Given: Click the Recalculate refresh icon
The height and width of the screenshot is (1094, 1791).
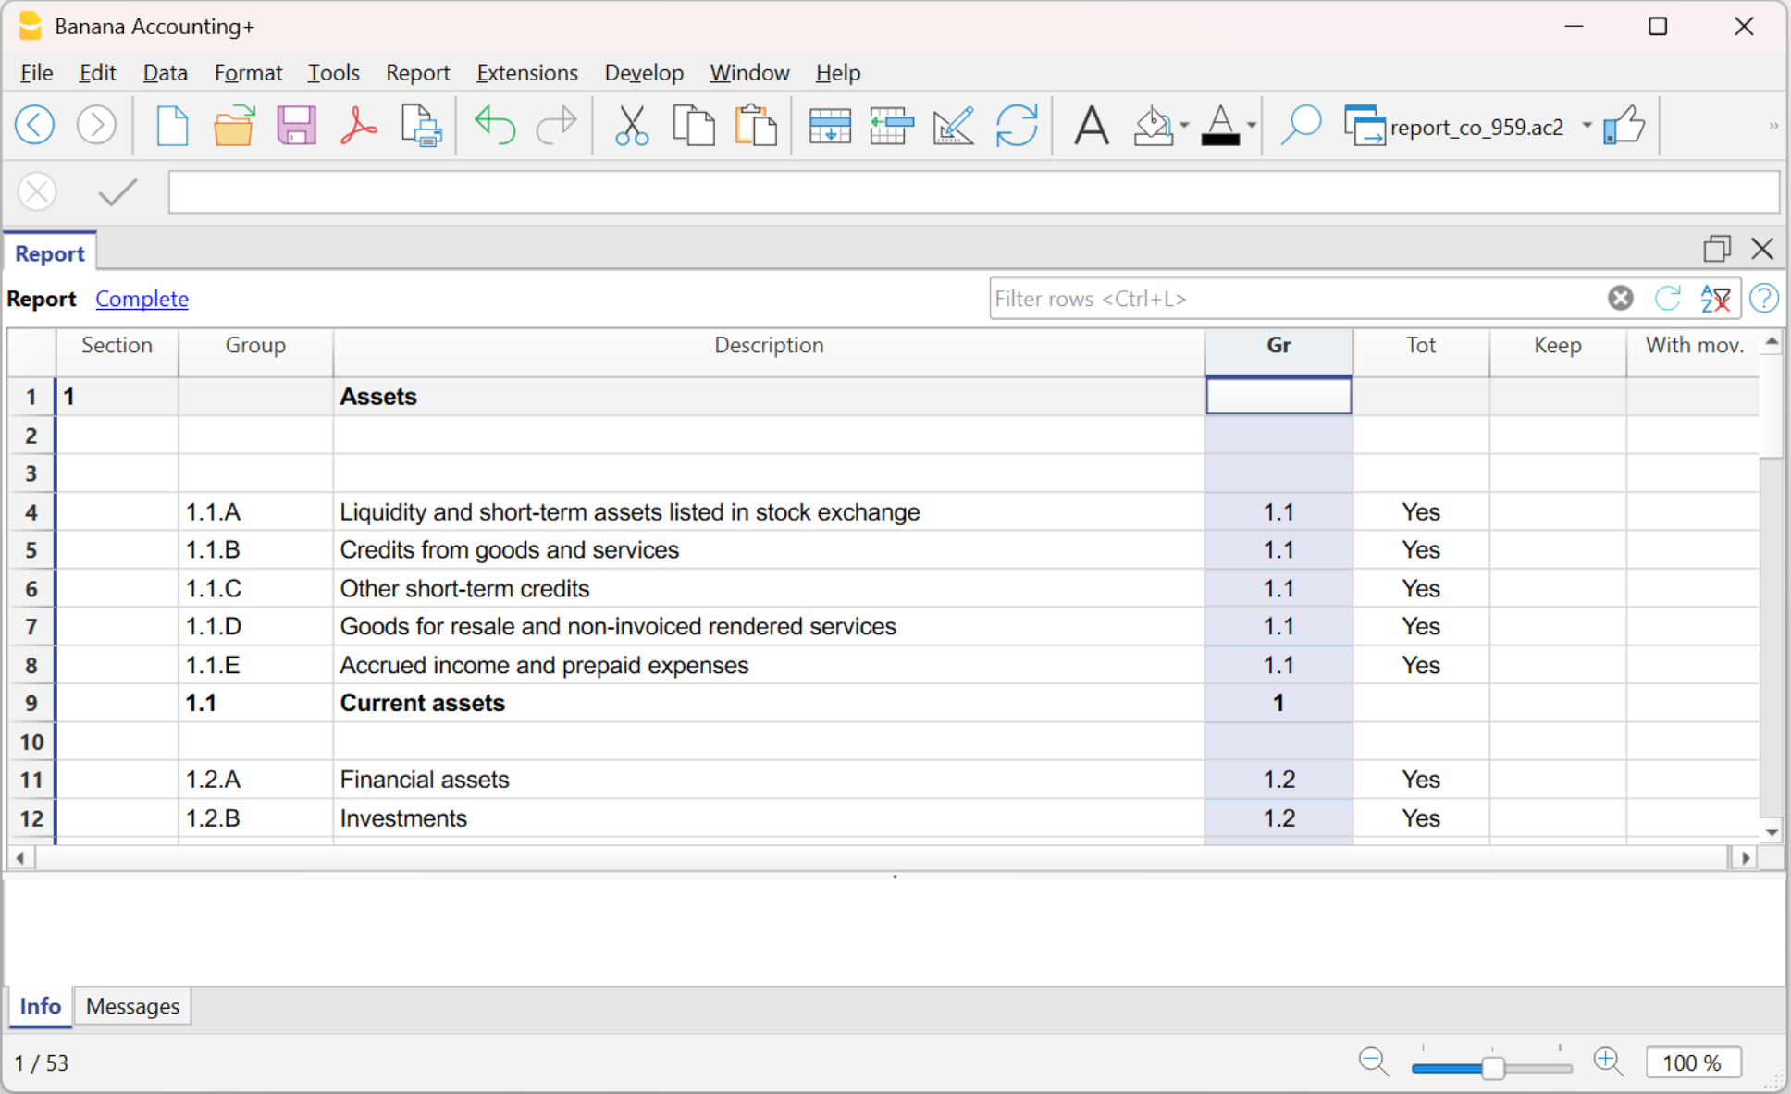Looking at the screenshot, I should (1017, 125).
